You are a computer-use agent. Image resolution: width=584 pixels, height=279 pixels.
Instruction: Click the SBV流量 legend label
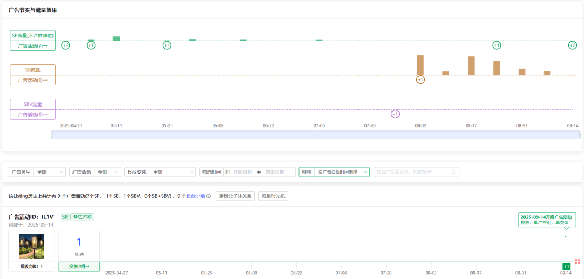(33, 104)
